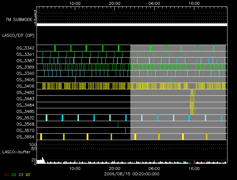Screen dimensions: 237x180
Task: Select the EIT legend label
Action: coord(28,175)
